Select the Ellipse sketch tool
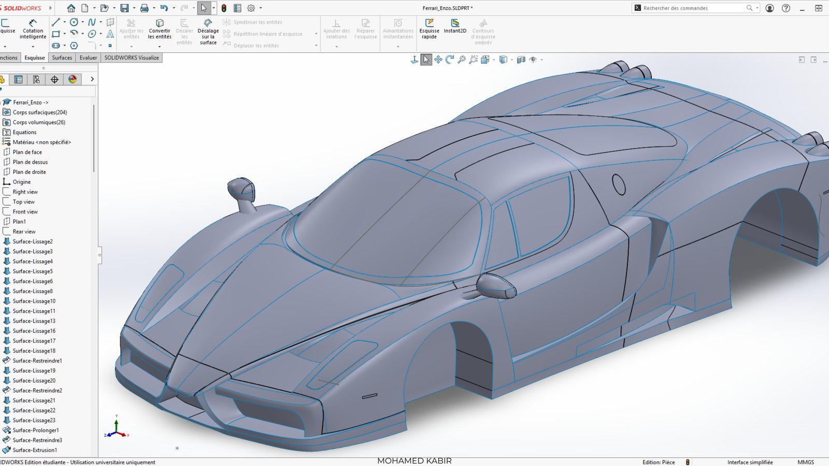The image size is (829, 466). (x=92, y=34)
